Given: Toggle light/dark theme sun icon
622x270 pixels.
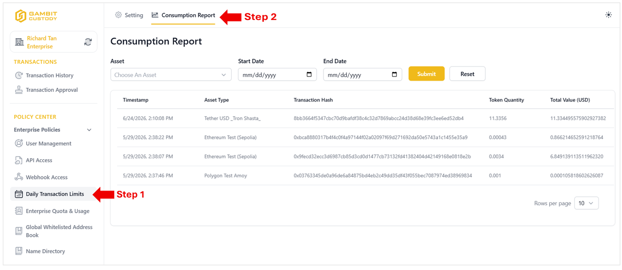Looking at the screenshot, I should [x=608, y=15].
